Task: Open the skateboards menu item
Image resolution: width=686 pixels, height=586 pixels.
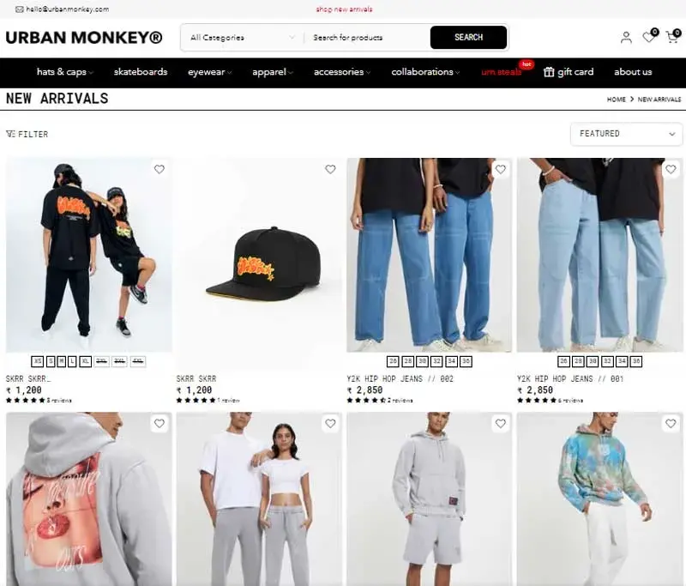Action: (141, 72)
